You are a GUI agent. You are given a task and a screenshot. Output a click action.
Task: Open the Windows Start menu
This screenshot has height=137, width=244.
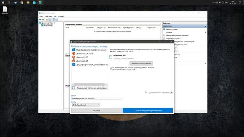coord(3,3)
